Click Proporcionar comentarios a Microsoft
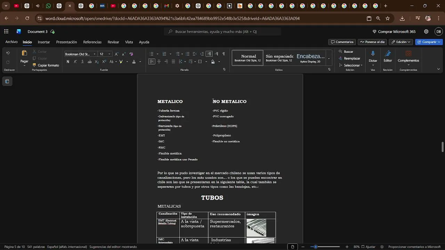Viewport: 445px width, 250px height. point(414,247)
